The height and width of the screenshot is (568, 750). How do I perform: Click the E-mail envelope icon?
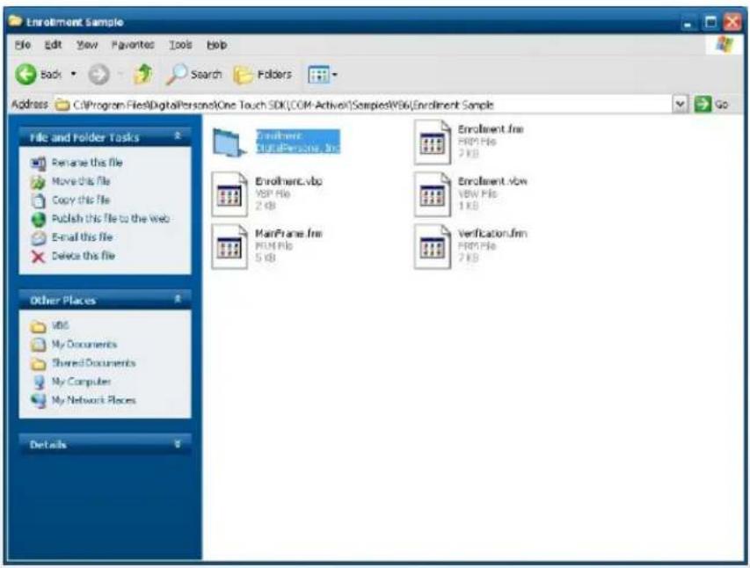(39, 237)
